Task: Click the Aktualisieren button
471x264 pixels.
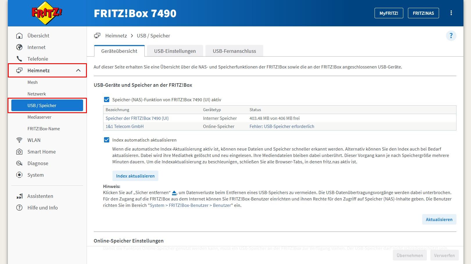Action: click(439, 219)
